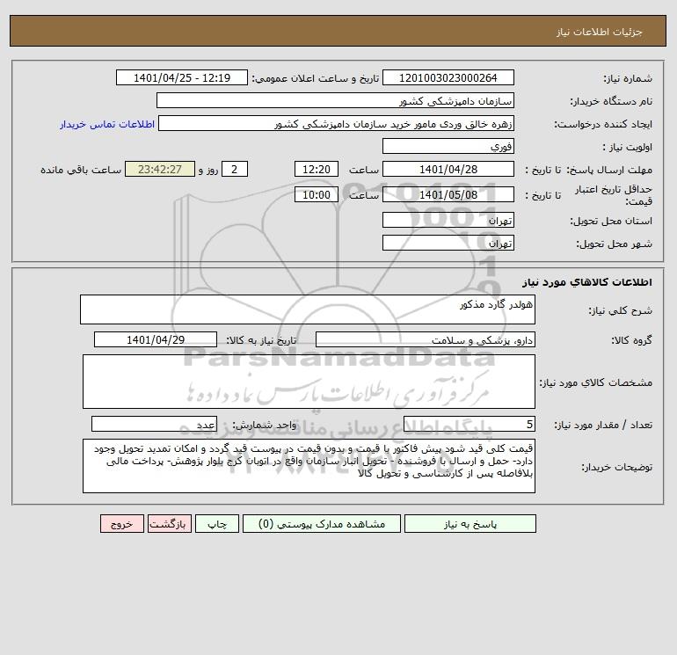Click the quantity field showing 5
This screenshot has height=655, width=677.
pyautogui.click(x=470, y=424)
